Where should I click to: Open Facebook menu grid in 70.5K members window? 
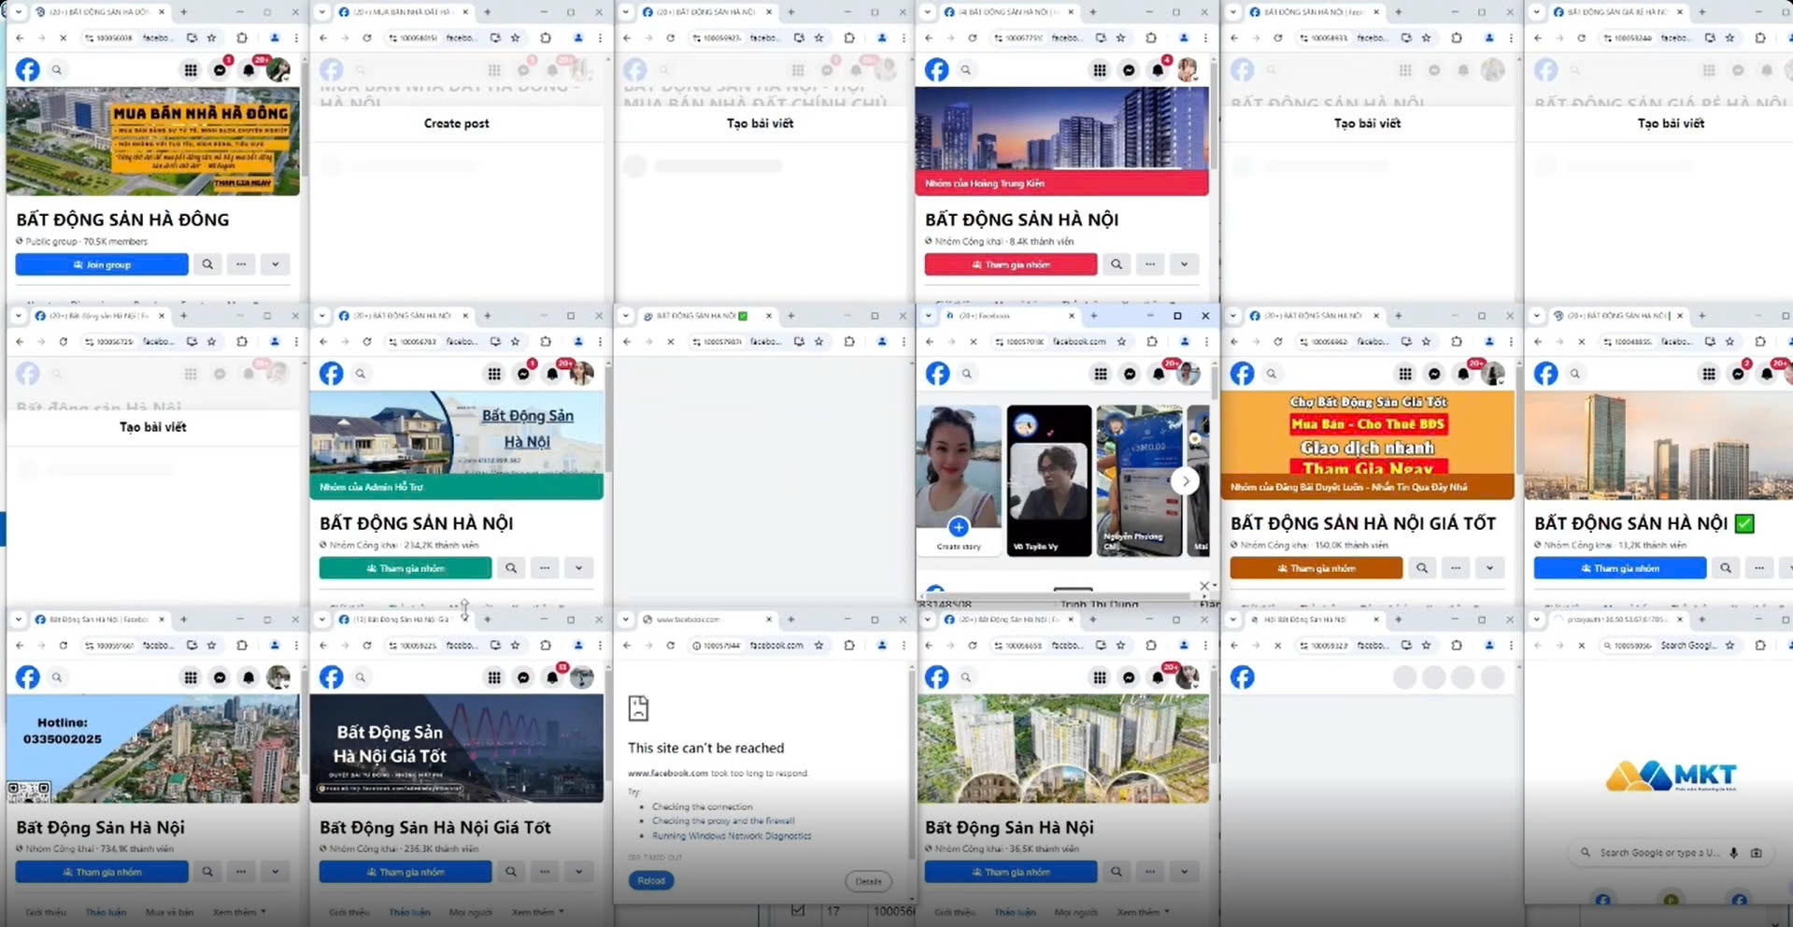coord(191,70)
